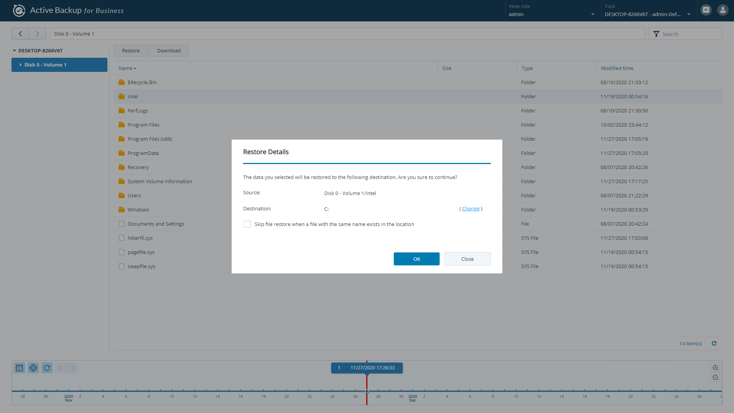Click the Close button in dialog
This screenshot has height=413, width=734.
click(467, 259)
